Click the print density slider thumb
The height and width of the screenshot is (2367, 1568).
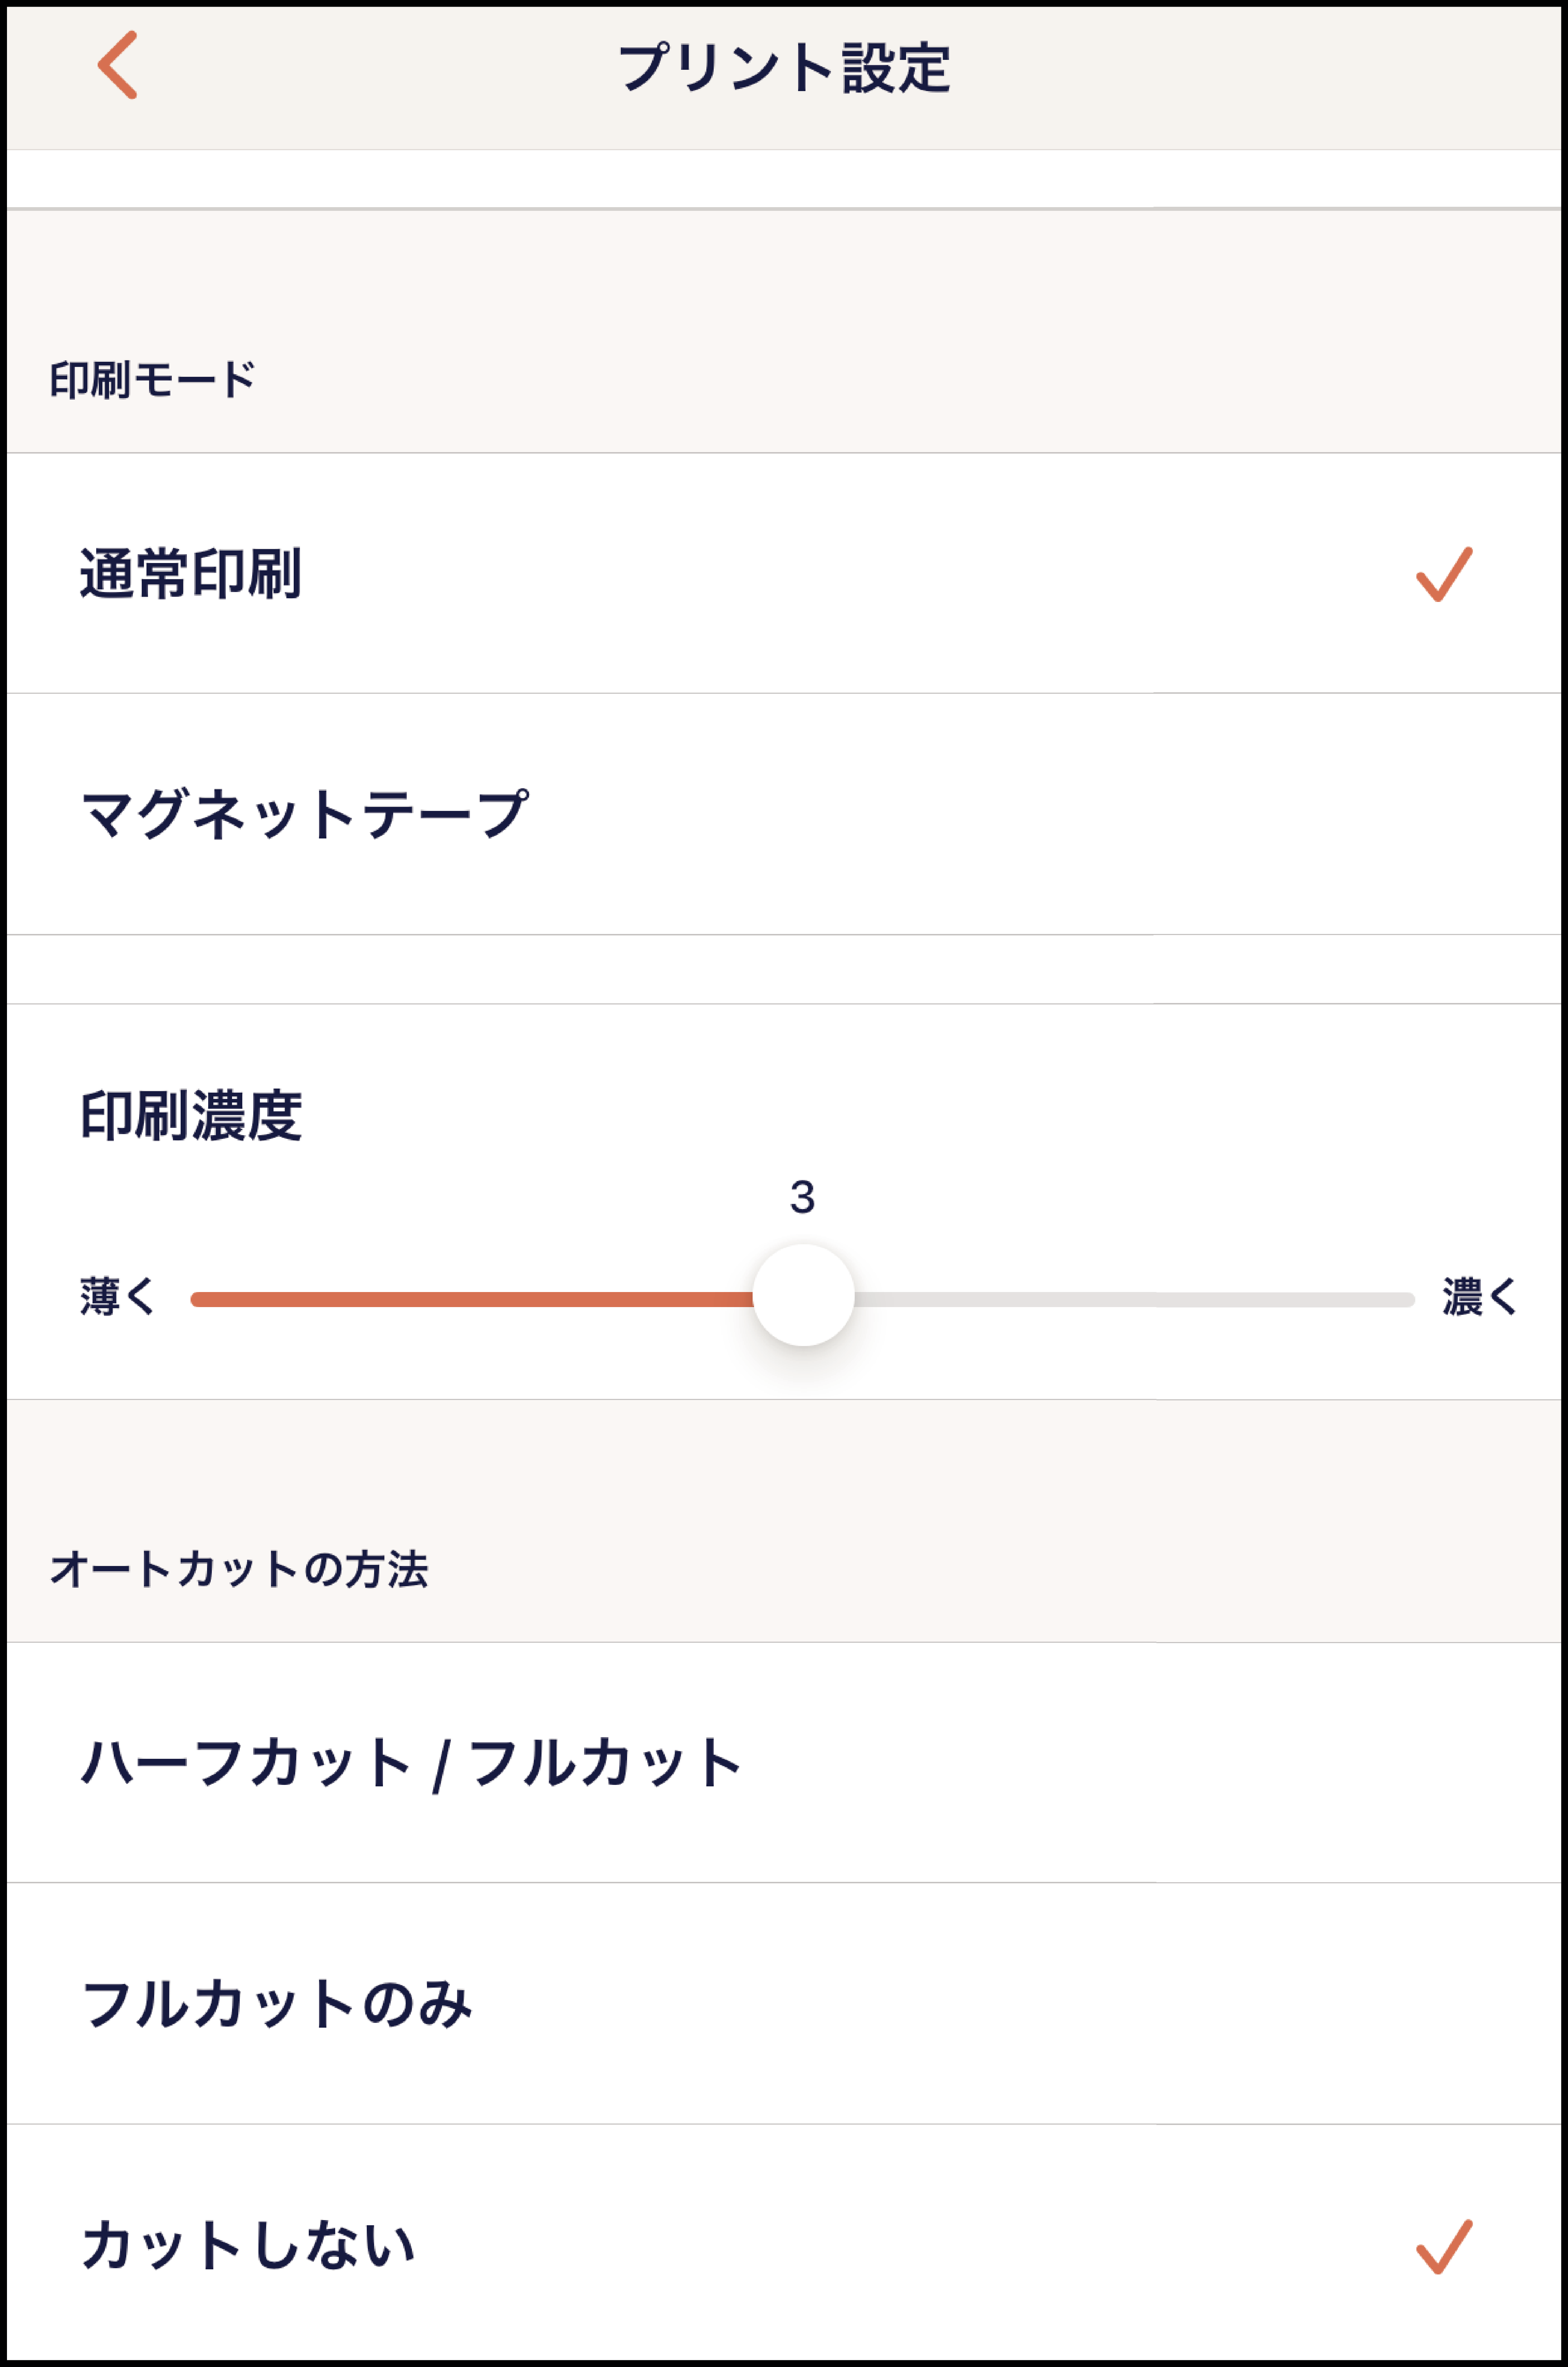[x=803, y=1296]
